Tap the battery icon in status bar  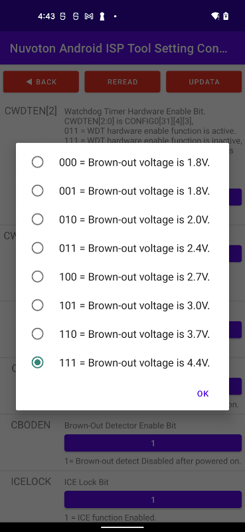pos(226,16)
